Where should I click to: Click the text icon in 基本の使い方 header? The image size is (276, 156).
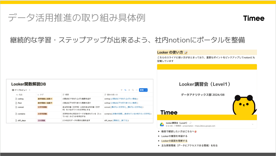coord(105,95)
